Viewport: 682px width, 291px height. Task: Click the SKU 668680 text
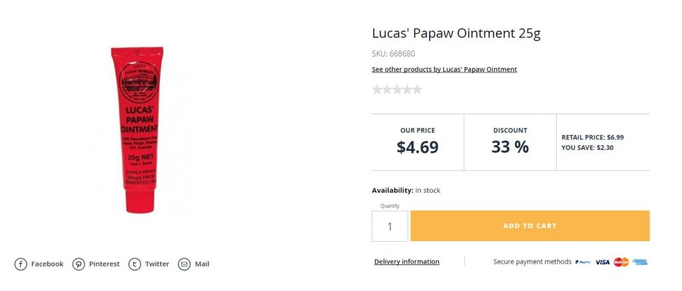click(x=393, y=54)
